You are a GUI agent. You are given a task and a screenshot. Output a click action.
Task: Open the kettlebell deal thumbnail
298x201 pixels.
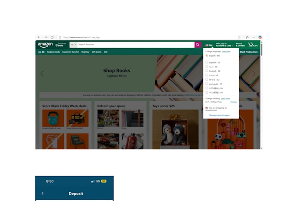[53, 118]
